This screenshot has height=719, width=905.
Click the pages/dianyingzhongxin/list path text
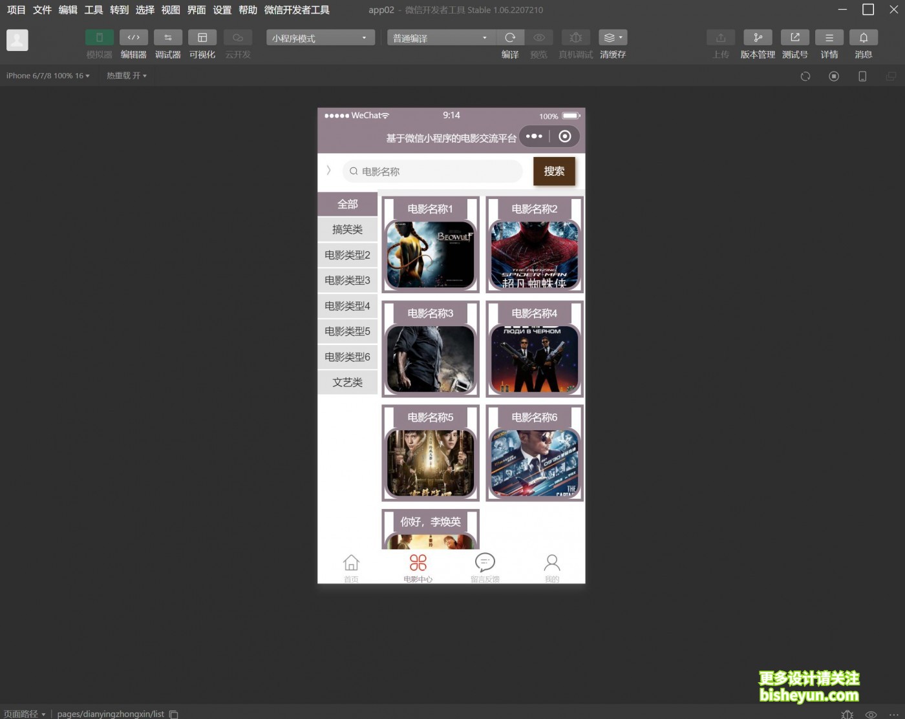click(111, 714)
